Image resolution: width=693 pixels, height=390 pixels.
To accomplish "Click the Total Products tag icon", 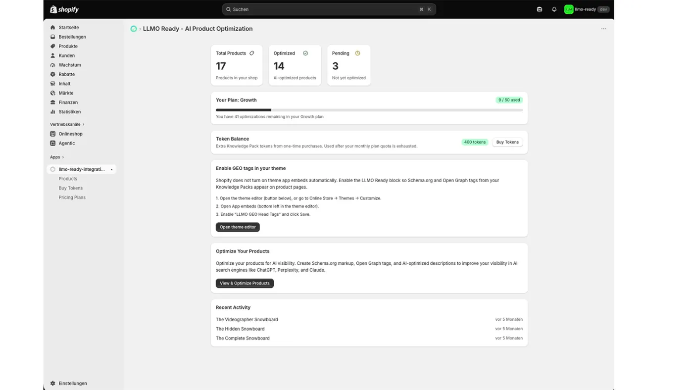I will pos(252,53).
